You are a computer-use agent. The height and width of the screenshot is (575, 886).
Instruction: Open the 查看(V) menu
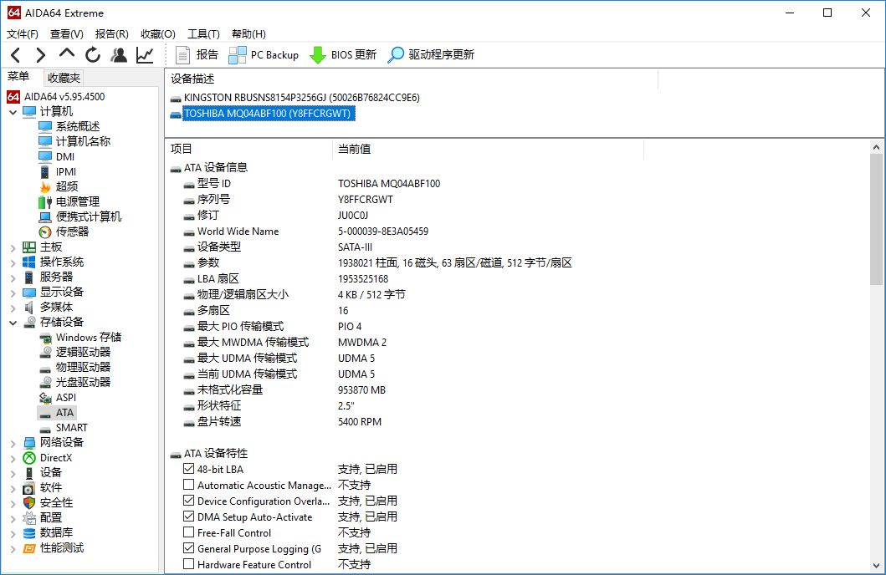point(67,34)
